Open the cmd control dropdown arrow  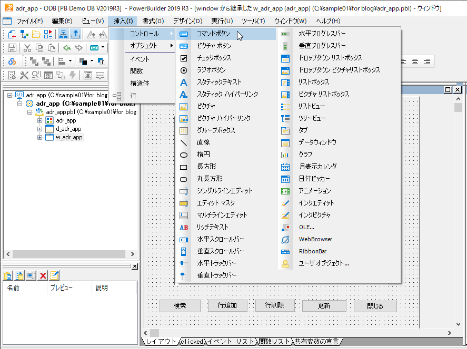(x=103, y=48)
